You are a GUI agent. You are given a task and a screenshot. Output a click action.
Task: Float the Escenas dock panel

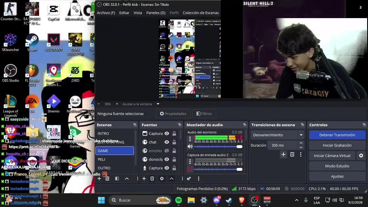135,125
